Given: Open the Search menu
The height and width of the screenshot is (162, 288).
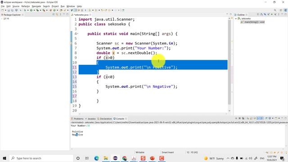Looking at the screenshot, I should tap(46, 6).
